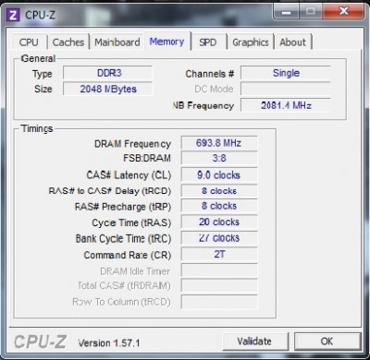Click the Memory tab
The height and width of the screenshot is (360, 370).
(x=166, y=42)
